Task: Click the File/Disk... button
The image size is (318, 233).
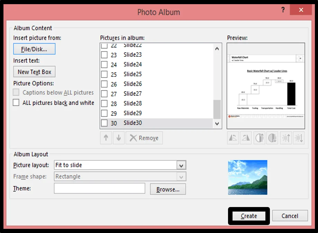Action: (x=34, y=49)
